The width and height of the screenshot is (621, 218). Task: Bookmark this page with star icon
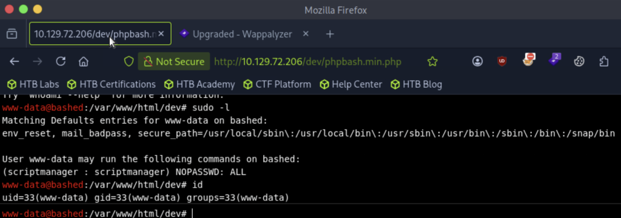432,61
